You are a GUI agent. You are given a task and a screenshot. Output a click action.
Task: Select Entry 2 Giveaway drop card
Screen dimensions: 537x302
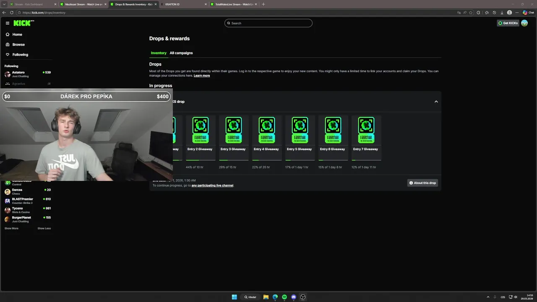click(200, 138)
